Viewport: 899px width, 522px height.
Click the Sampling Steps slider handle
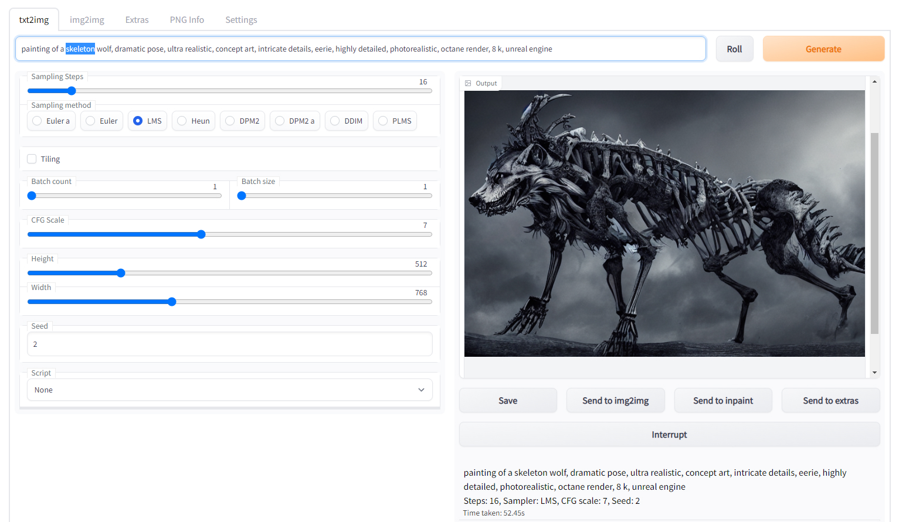point(72,91)
